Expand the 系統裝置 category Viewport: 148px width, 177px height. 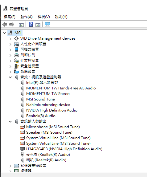[10, 72]
